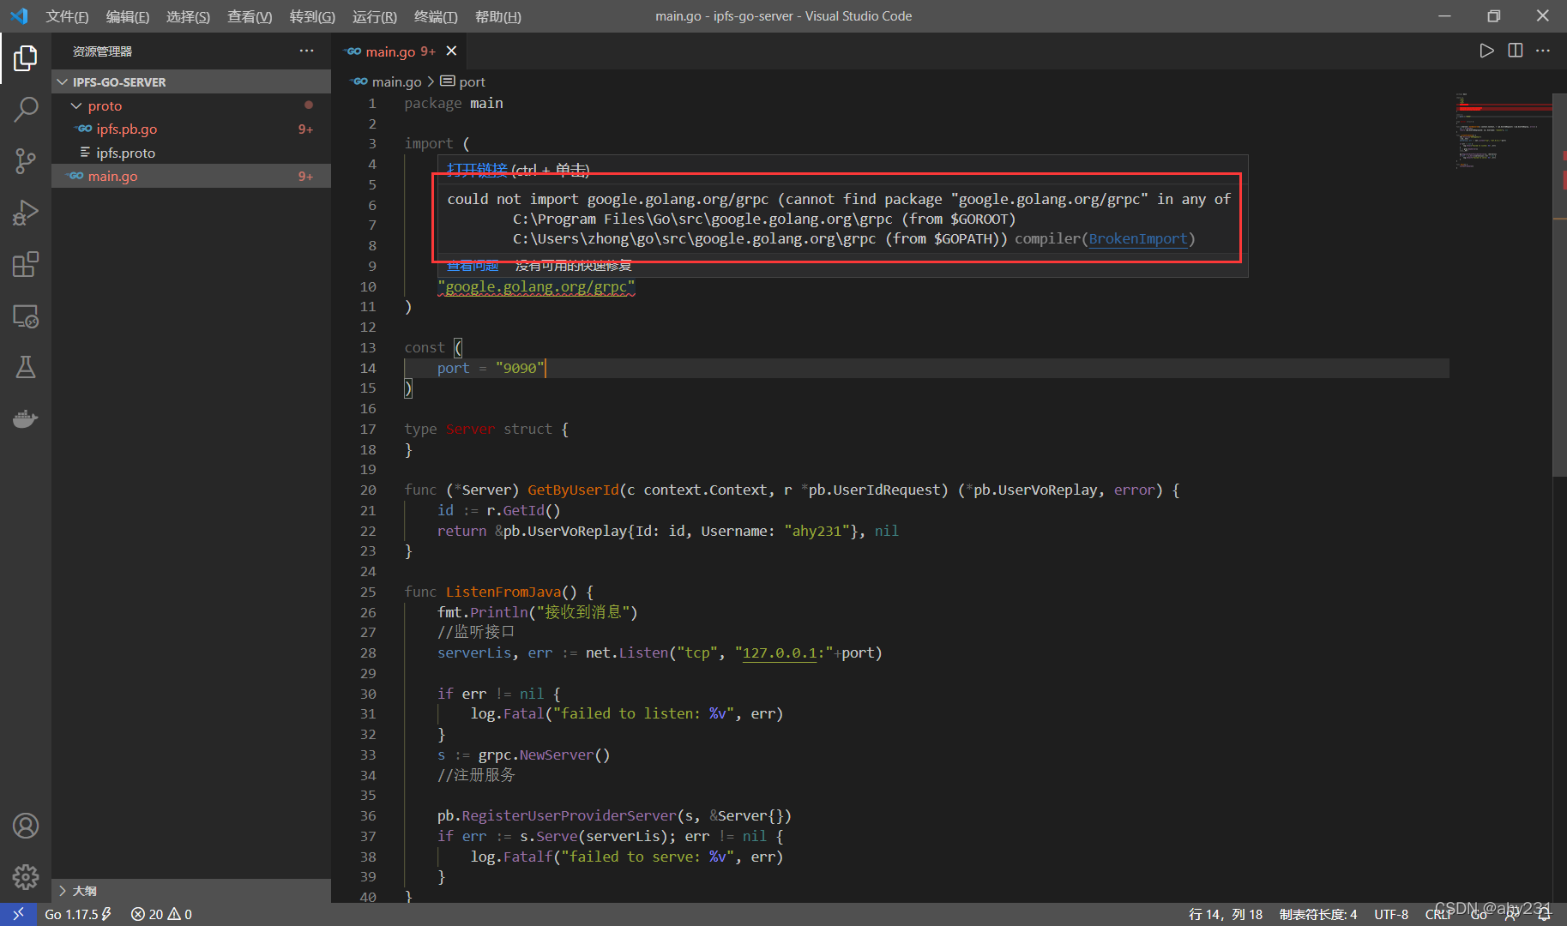Select main.go in the explorer tree
The width and height of the screenshot is (1567, 926).
tap(191, 176)
